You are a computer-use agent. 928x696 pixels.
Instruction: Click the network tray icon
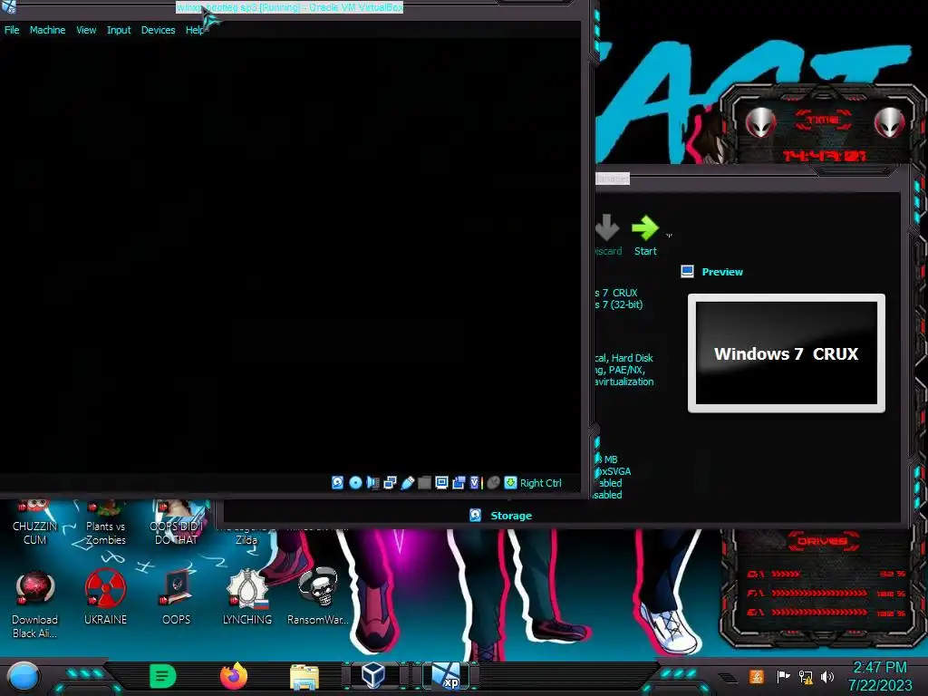click(806, 676)
